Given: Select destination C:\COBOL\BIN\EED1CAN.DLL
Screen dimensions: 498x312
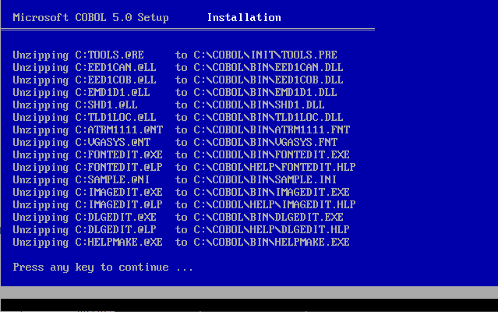Looking at the screenshot, I should (268, 67).
